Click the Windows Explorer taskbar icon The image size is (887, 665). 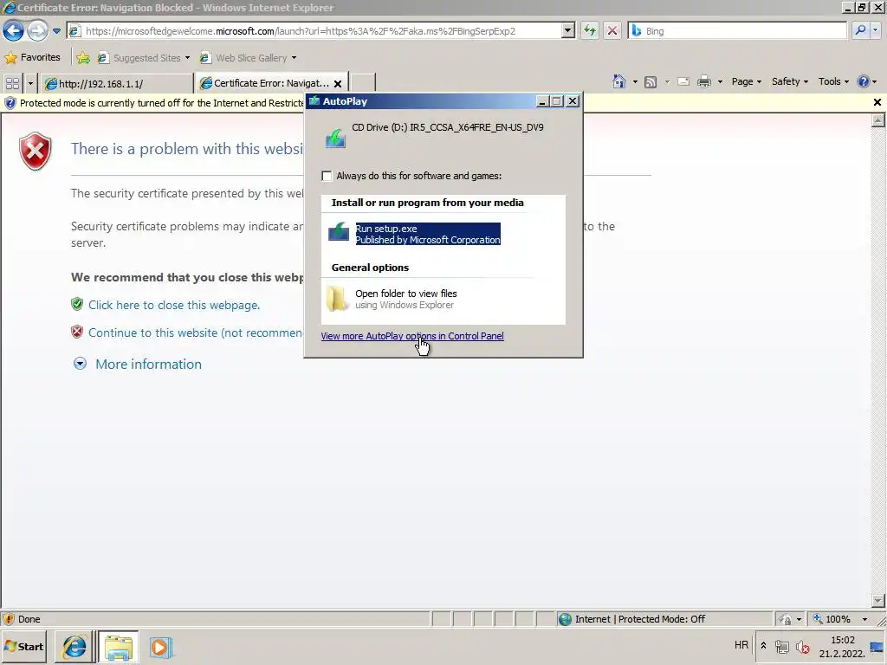pos(118,647)
